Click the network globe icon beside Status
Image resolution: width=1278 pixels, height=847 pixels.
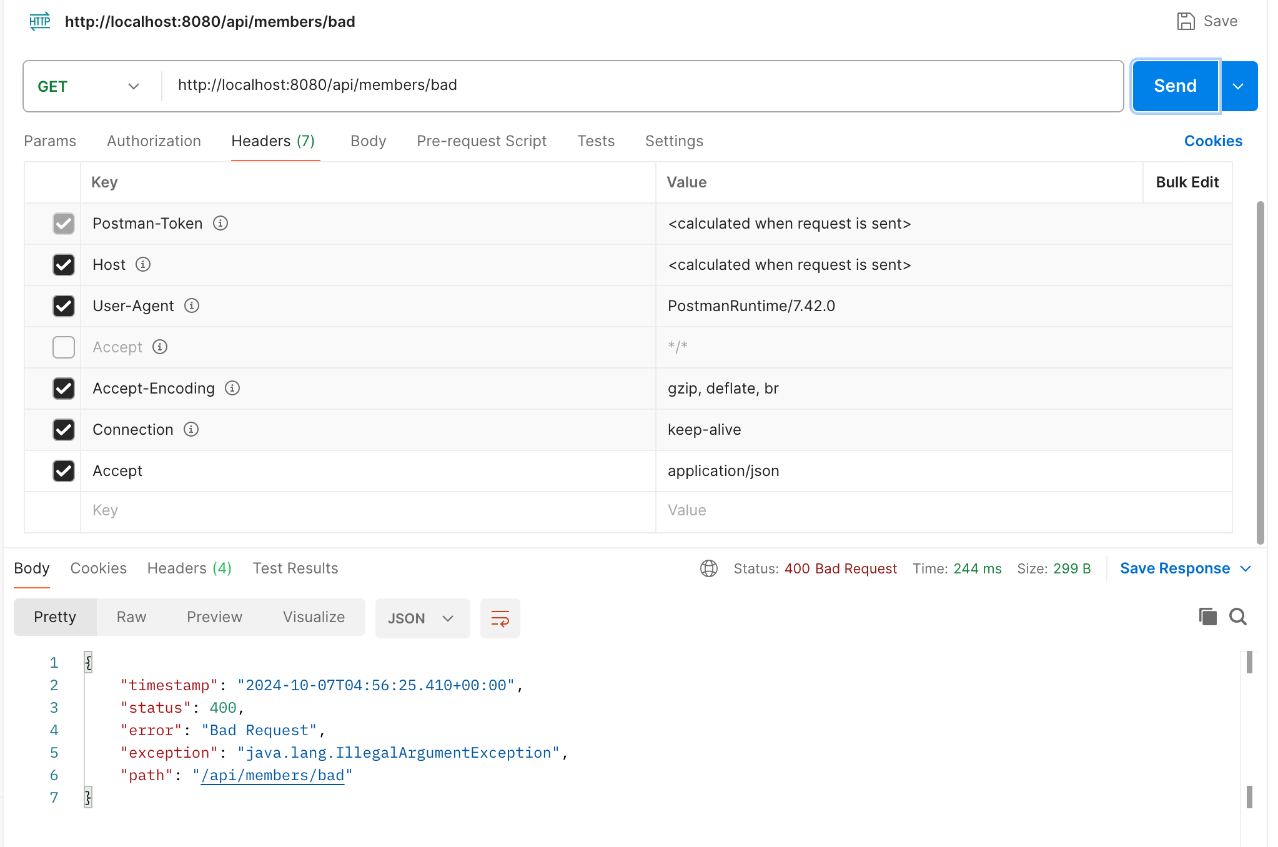pyautogui.click(x=708, y=568)
